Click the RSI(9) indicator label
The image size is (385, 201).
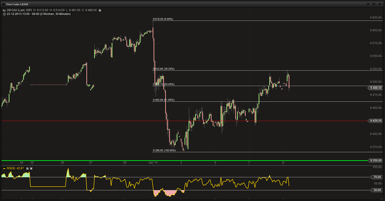pyautogui.click(x=10, y=168)
